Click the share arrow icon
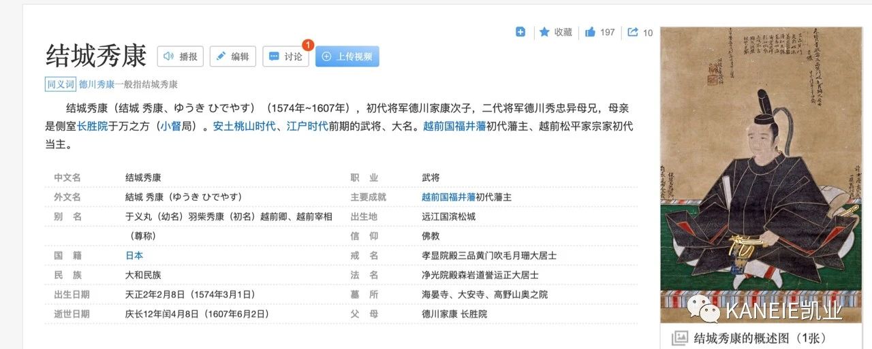The image size is (872, 349). pos(633,32)
